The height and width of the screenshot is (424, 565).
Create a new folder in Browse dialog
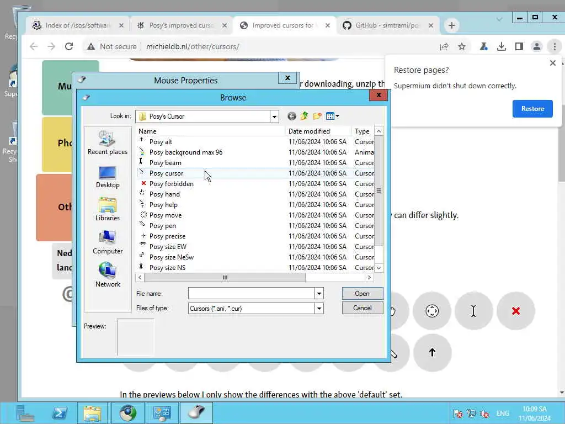pyautogui.click(x=317, y=116)
